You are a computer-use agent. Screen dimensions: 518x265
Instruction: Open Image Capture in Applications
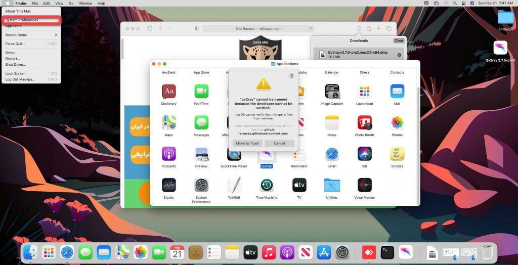(x=332, y=92)
